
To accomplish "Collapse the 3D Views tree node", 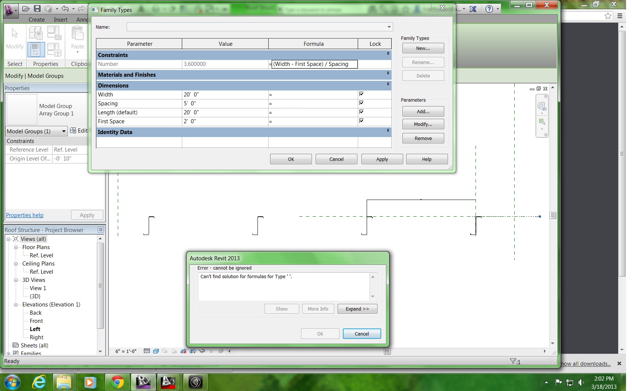I will coord(16,280).
